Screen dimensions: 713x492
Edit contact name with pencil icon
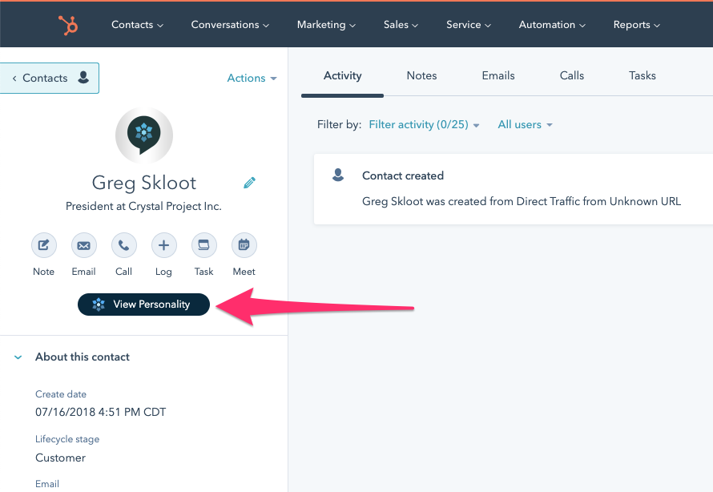(249, 183)
